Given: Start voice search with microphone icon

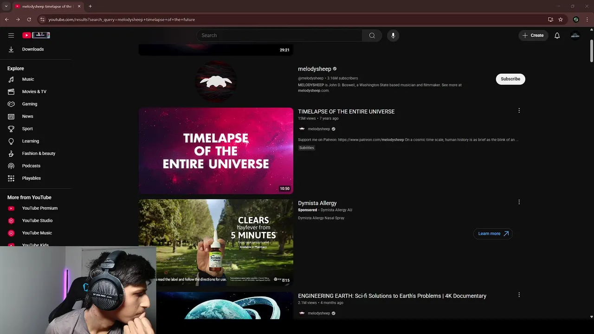Looking at the screenshot, I should point(393,35).
